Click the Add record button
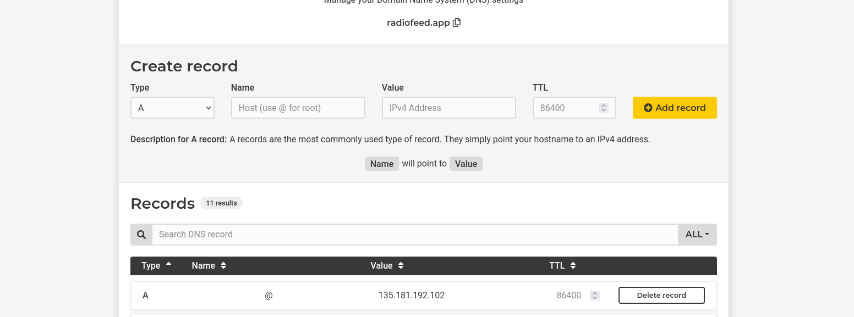Screen dimensions: 854x317 [x=675, y=108]
